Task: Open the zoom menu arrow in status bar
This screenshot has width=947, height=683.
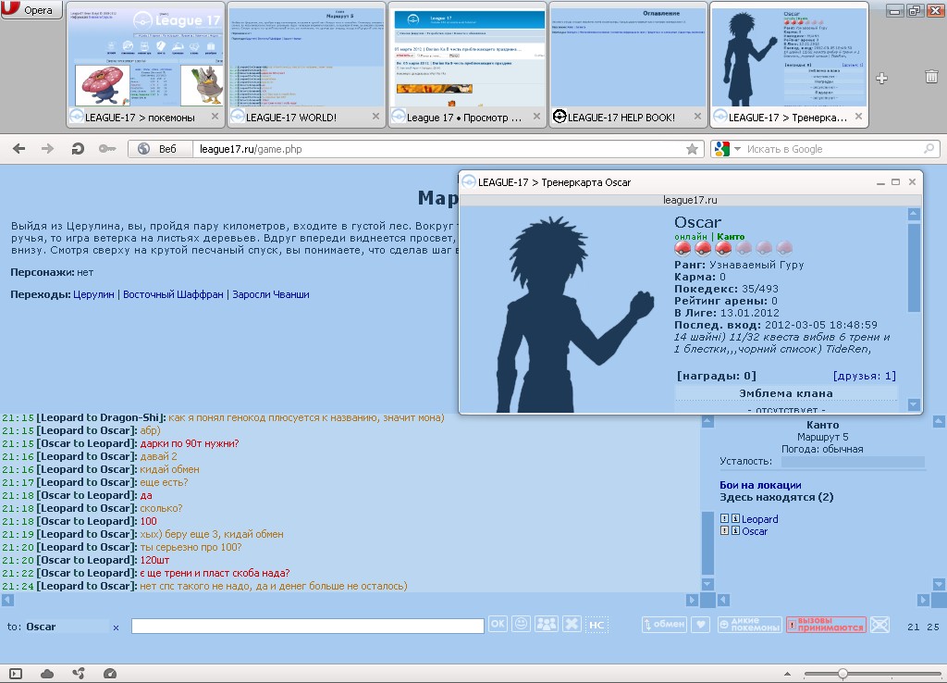Action: click(x=787, y=674)
